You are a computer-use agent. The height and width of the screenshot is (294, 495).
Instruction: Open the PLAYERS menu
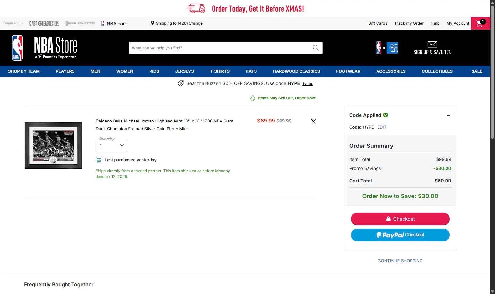tap(65, 71)
